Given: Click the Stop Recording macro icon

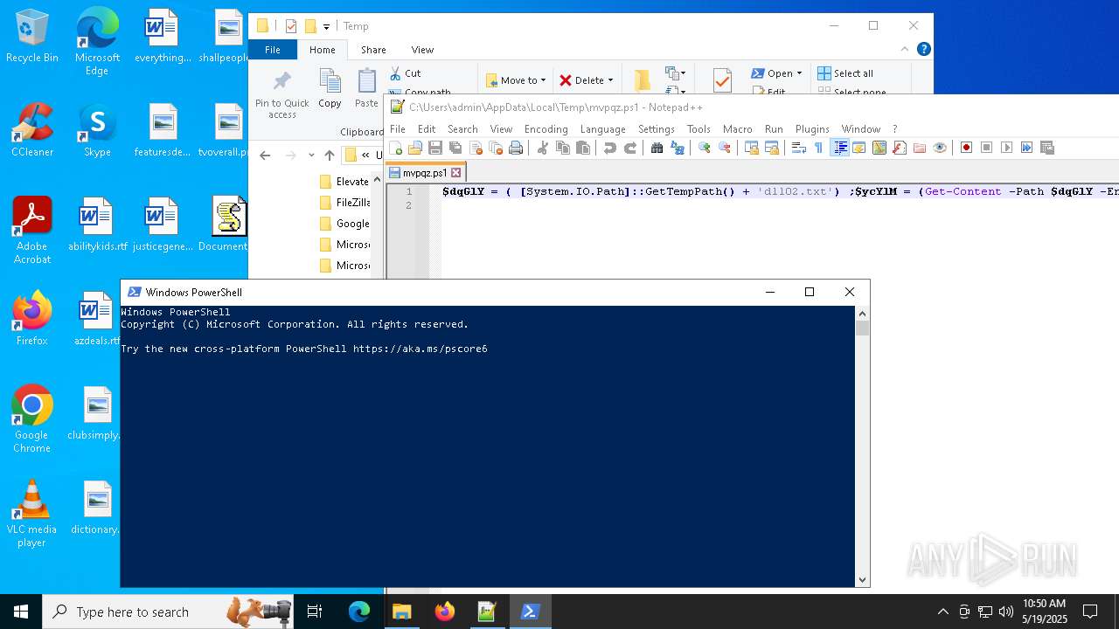Looking at the screenshot, I should 986,148.
